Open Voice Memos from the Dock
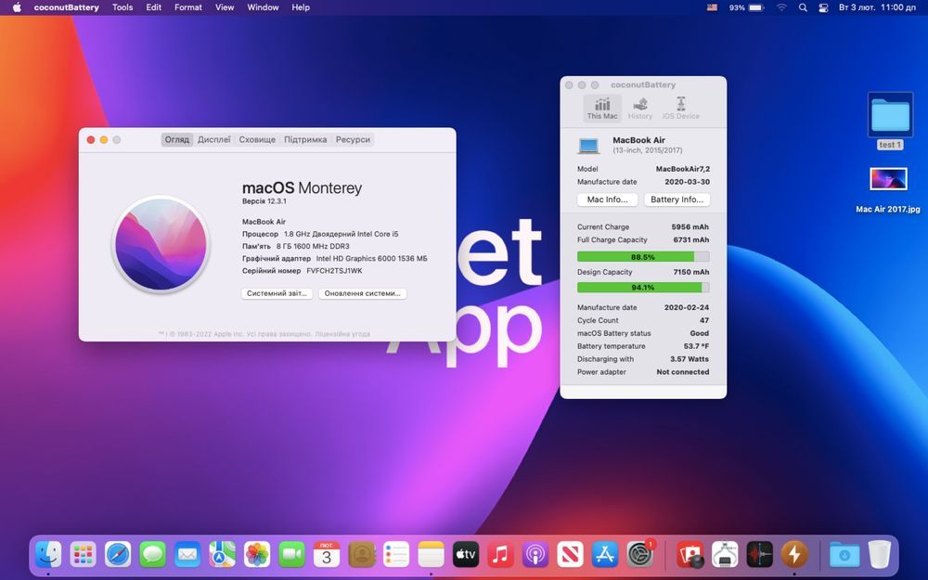This screenshot has height=580, width=928. pyautogui.click(x=759, y=555)
